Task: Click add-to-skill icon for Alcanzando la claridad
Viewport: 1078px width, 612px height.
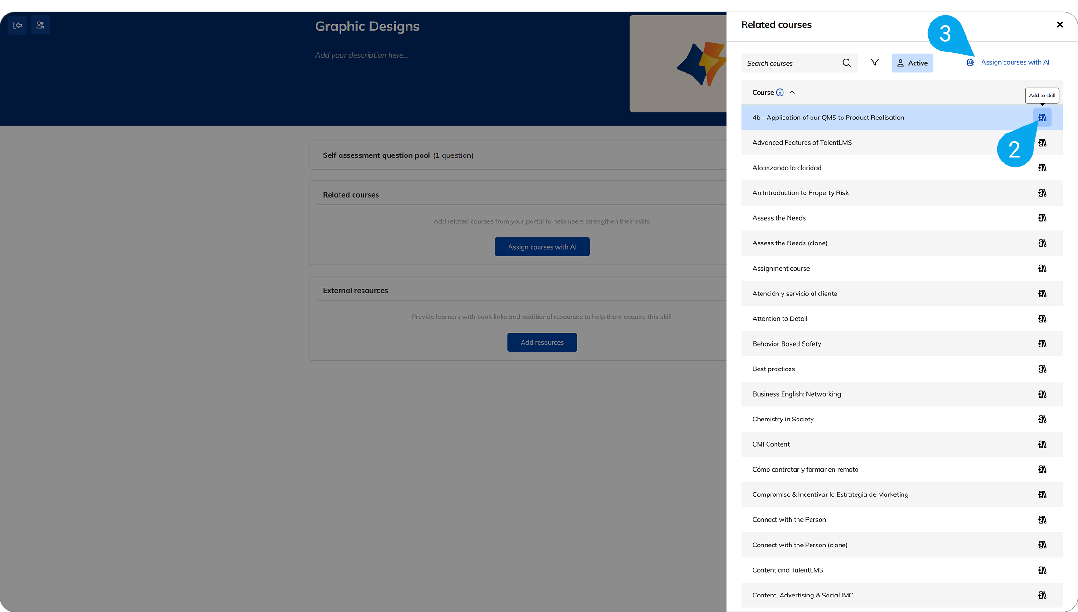Action: point(1042,168)
